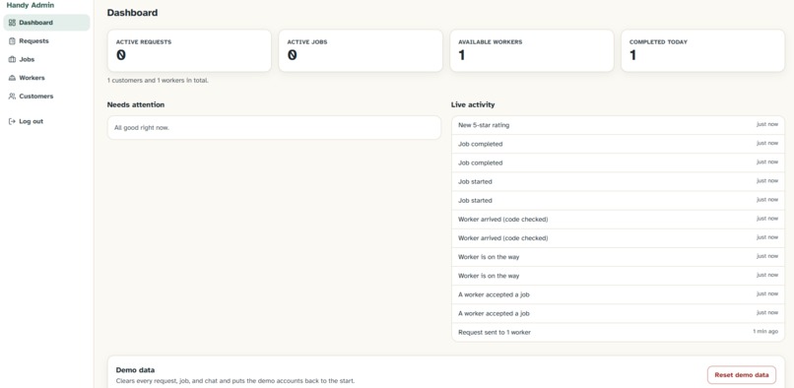The width and height of the screenshot is (794, 388).
Task: Click the Live activity heading
Action: [x=473, y=104]
